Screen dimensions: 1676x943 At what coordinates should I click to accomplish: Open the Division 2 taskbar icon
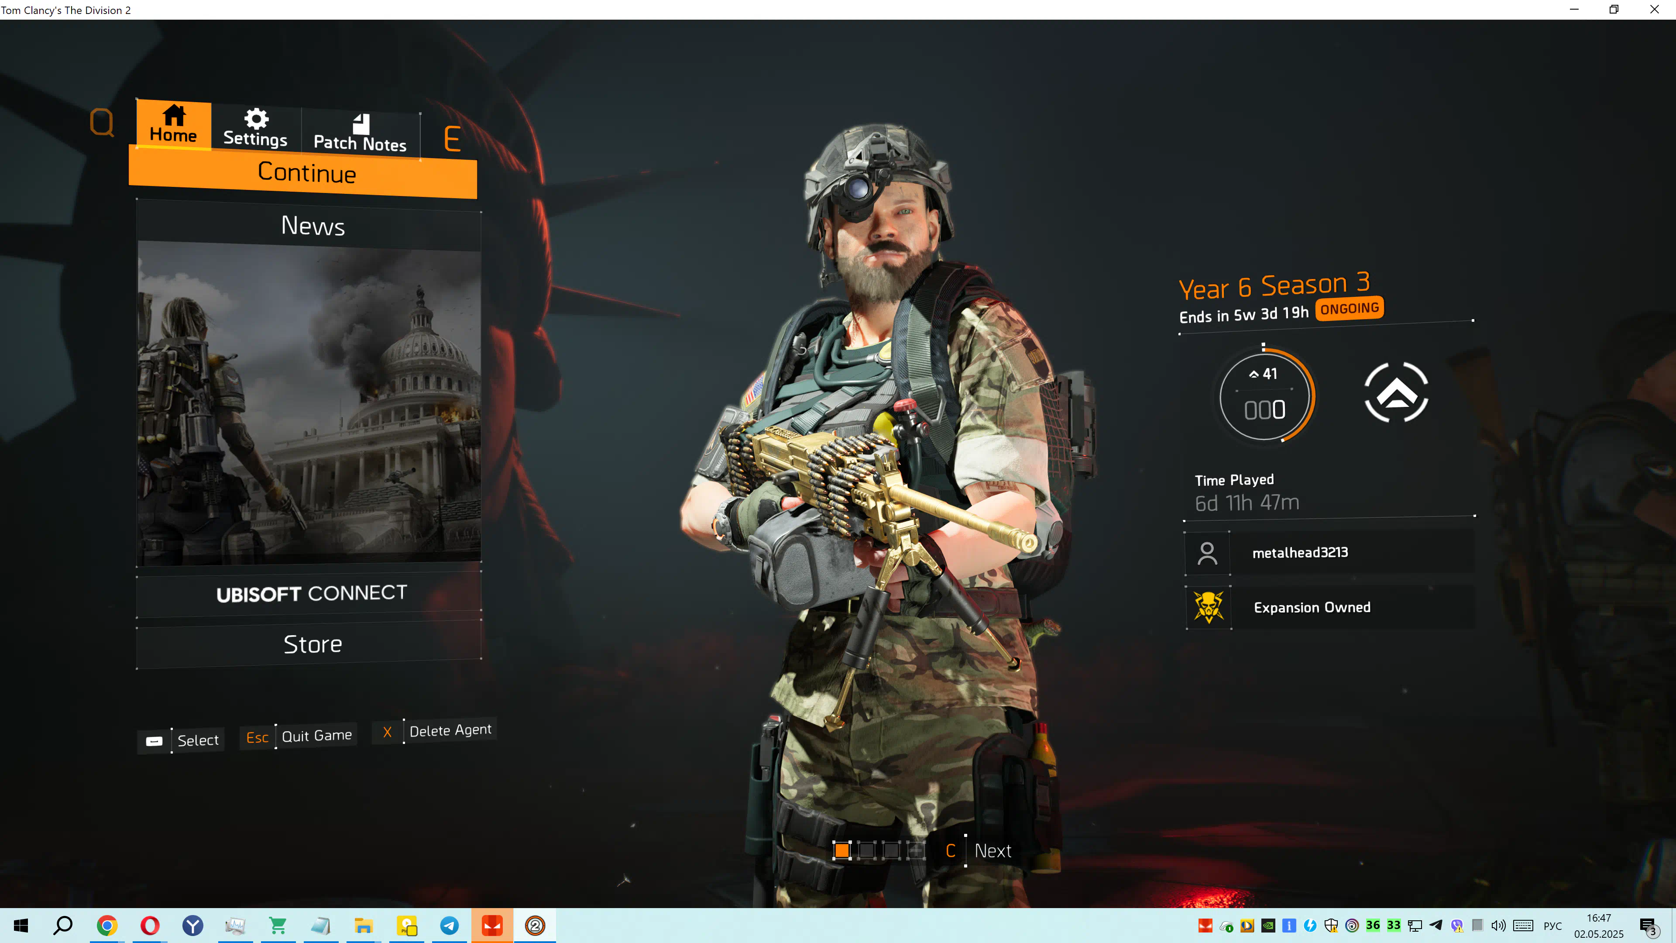[x=535, y=926]
